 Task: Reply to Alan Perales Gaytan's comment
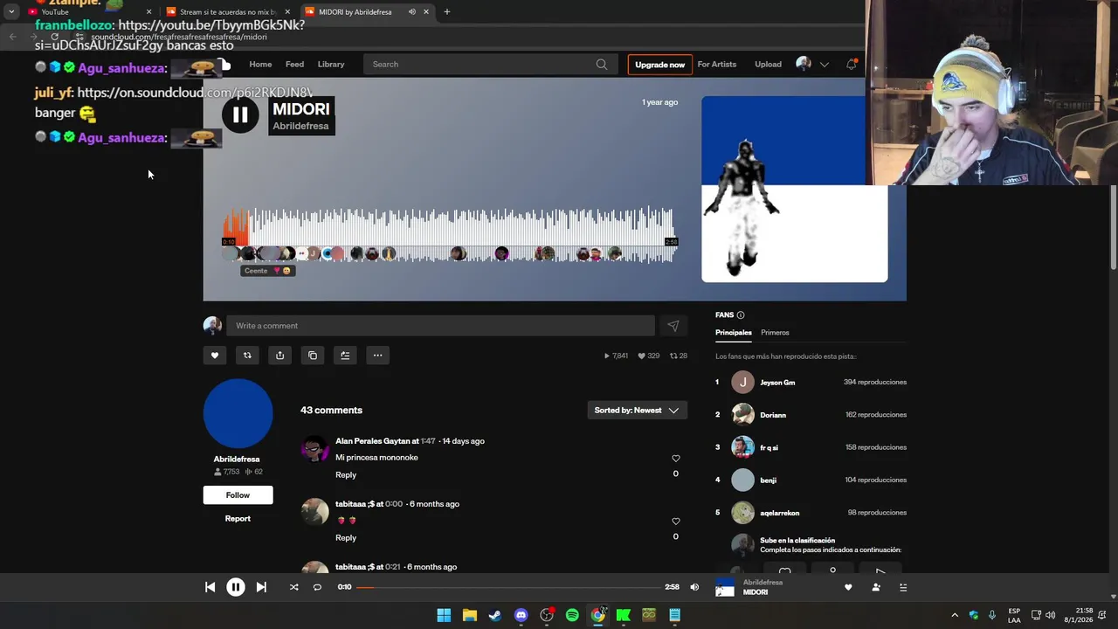(346, 475)
